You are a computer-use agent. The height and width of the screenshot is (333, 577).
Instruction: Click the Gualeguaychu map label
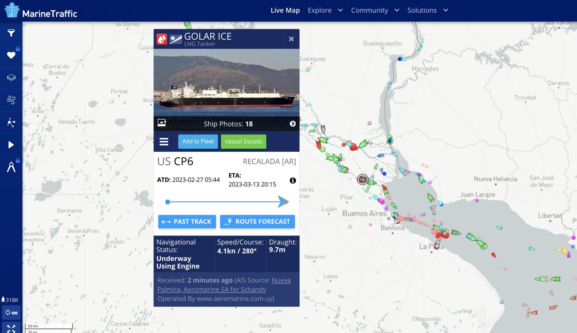tap(382, 44)
